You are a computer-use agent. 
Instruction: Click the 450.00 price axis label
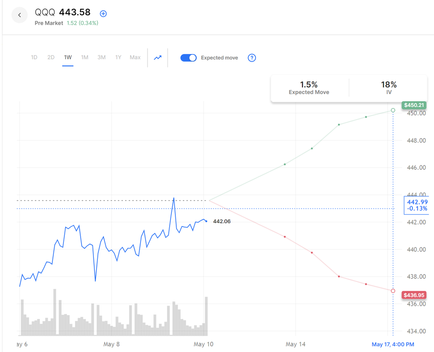[416, 113]
